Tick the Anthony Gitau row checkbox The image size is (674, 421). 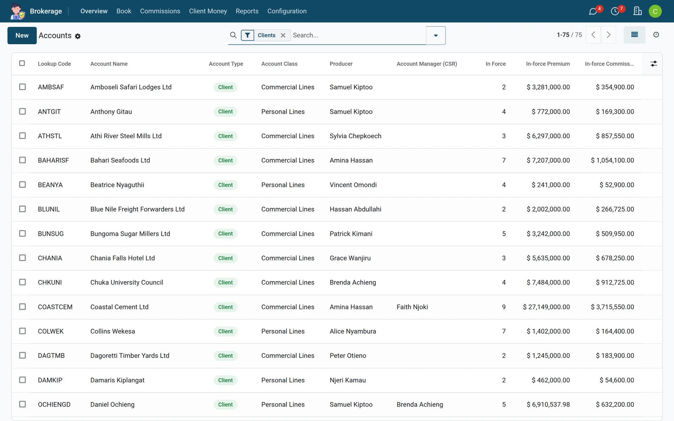(x=22, y=111)
